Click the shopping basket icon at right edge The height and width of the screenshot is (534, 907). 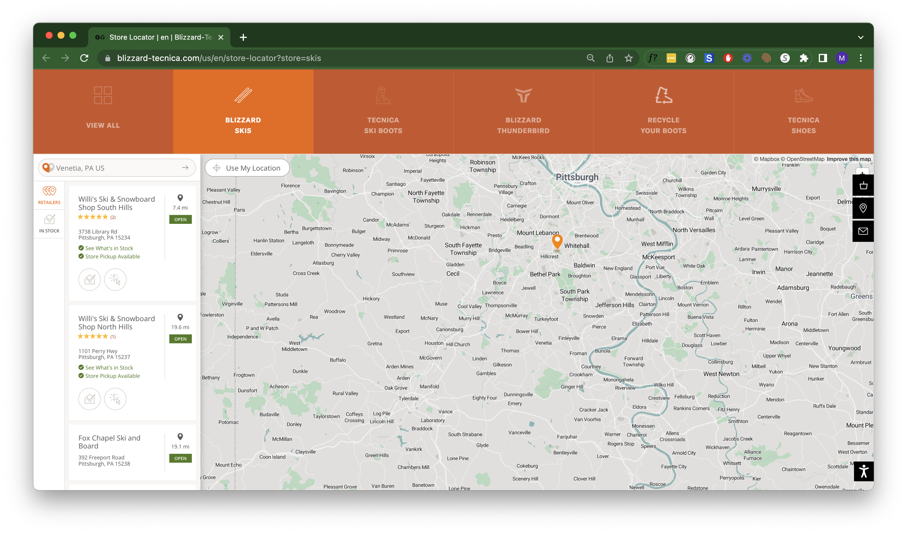[x=863, y=186]
